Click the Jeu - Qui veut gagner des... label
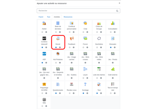This screenshot has width=146, height=109. pos(44,74)
